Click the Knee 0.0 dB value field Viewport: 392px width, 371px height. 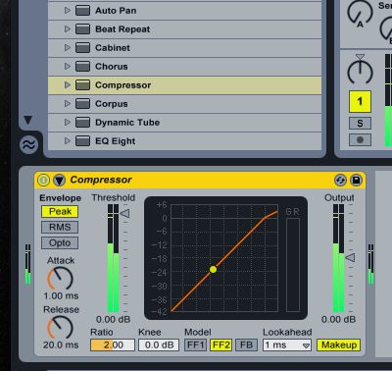pos(159,345)
